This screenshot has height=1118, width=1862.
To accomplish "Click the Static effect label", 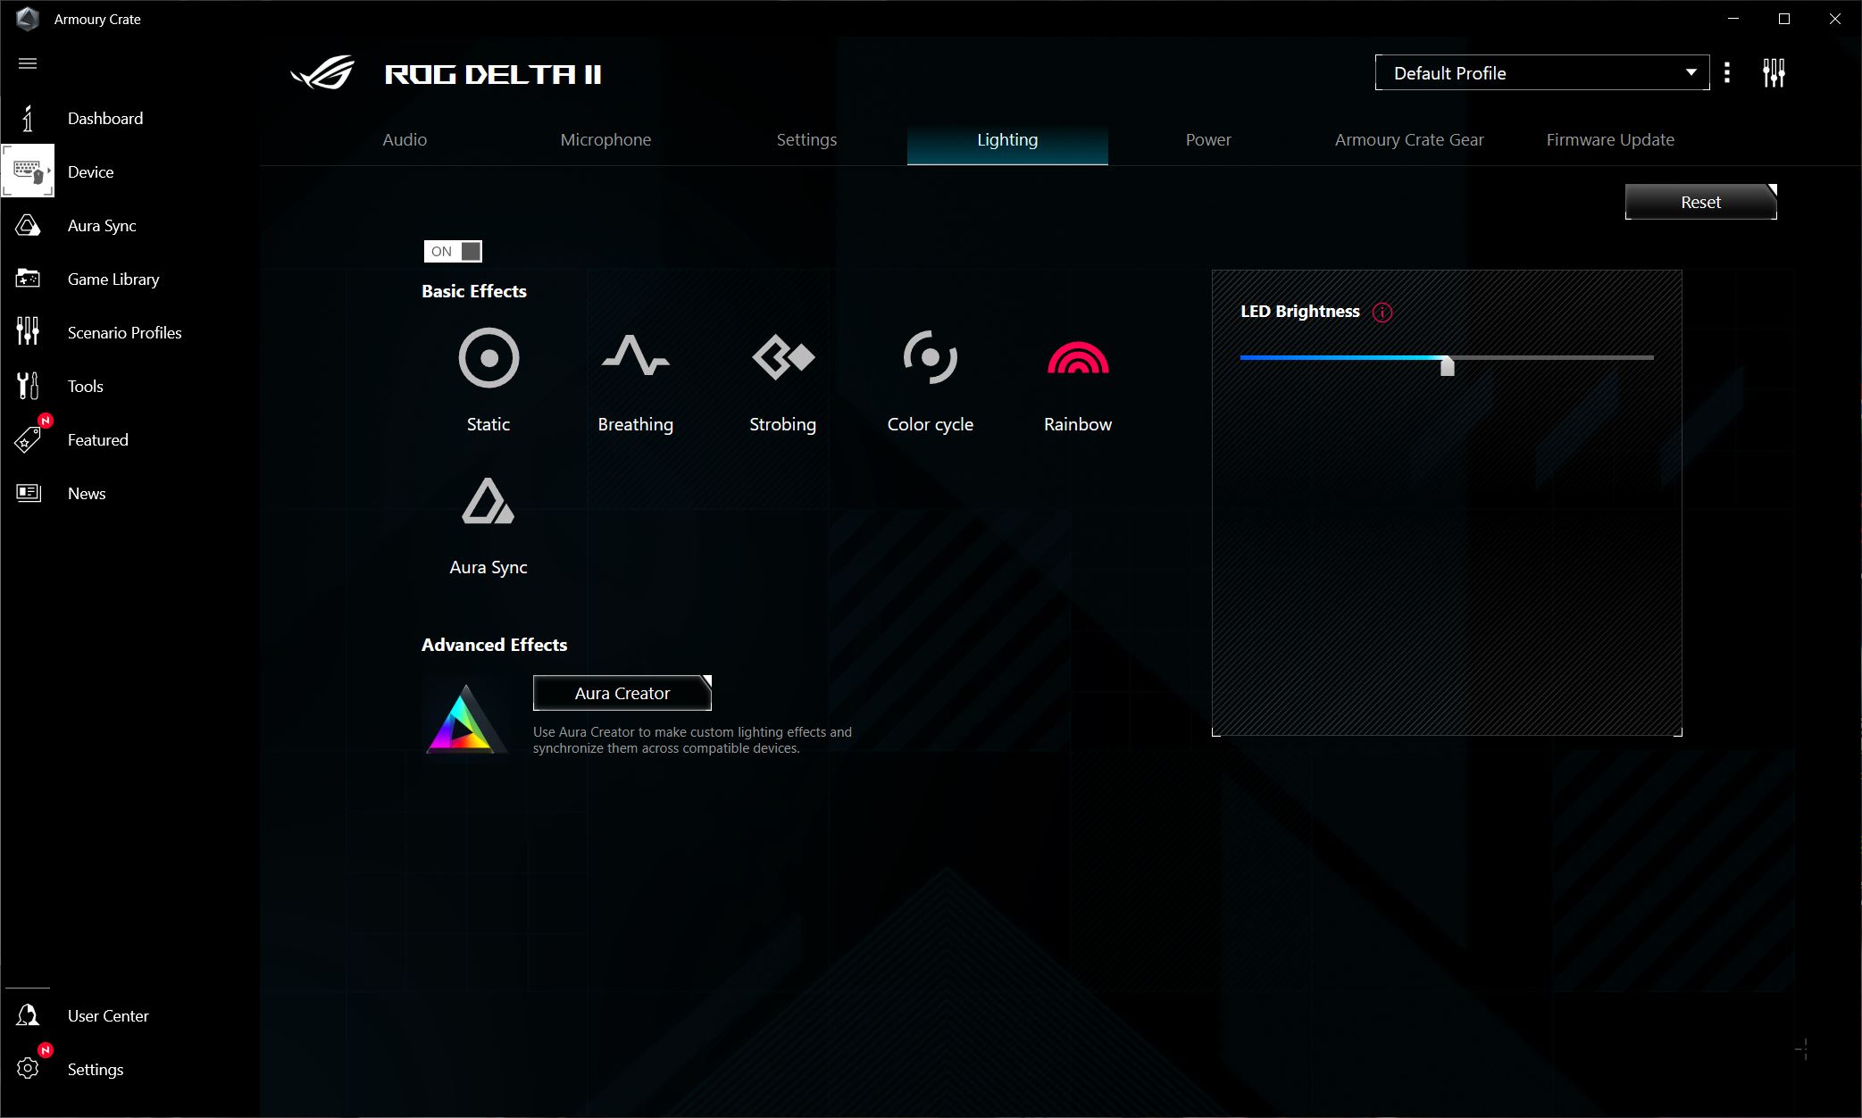I will point(488,425).
